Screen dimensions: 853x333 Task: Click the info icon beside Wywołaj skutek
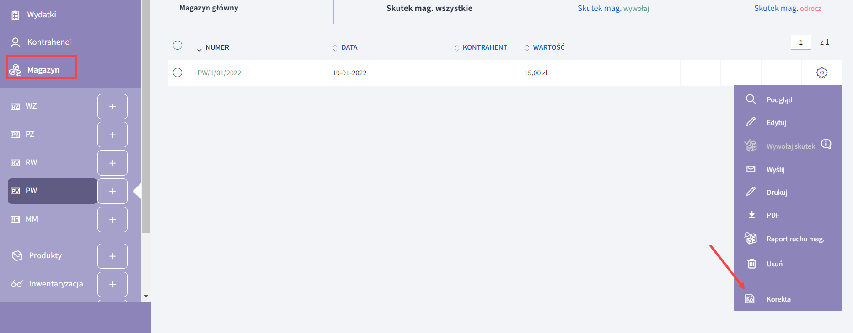coord(826,144)
